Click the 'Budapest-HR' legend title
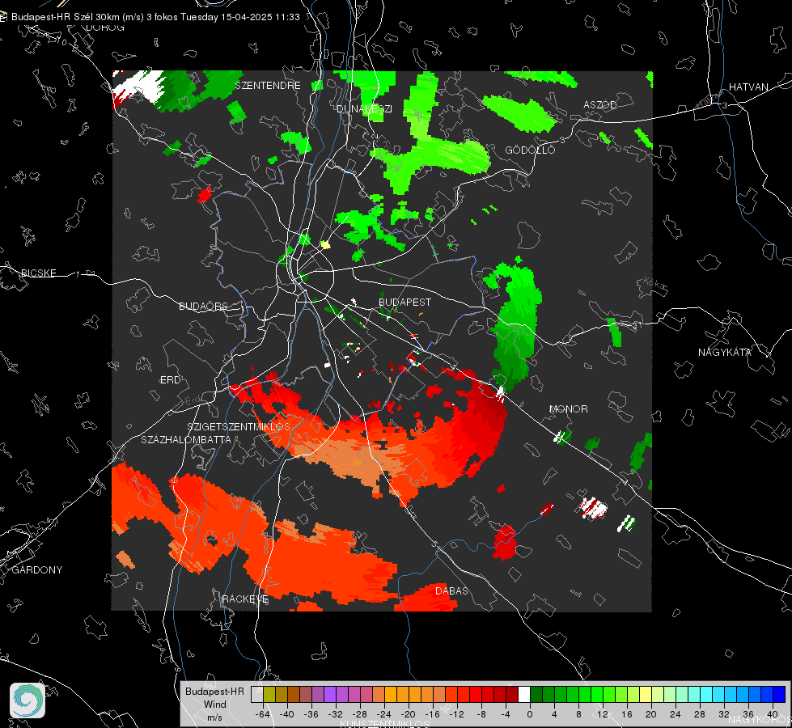Image resolution: width=792 pixels, height=728 pixels. (x=214, y=692)
